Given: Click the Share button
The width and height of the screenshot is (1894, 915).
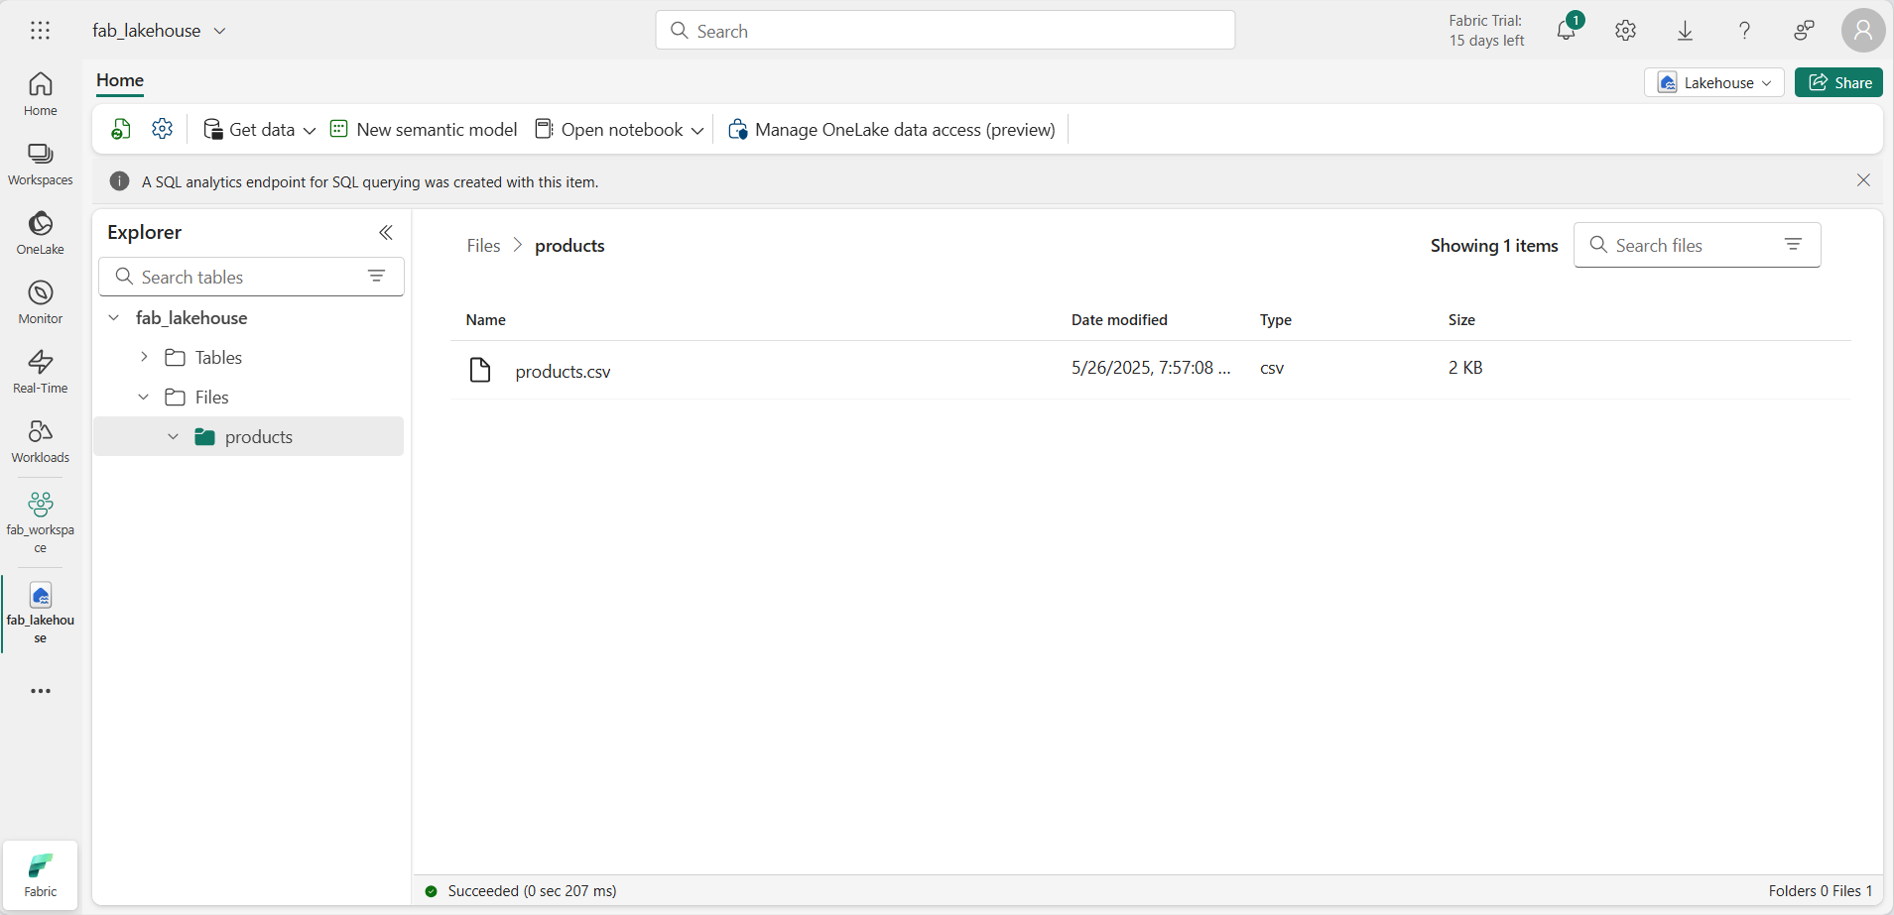Looking at the screenshot, I should (1838, 82).
